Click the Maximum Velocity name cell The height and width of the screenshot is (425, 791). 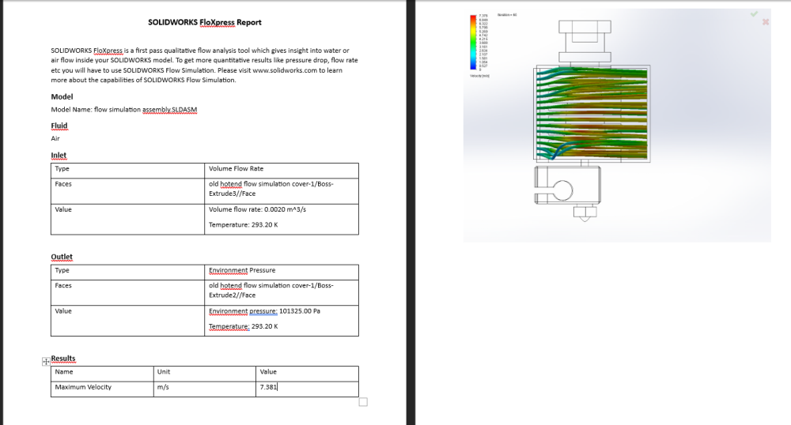pyautogui.click(x=102, y=387)
